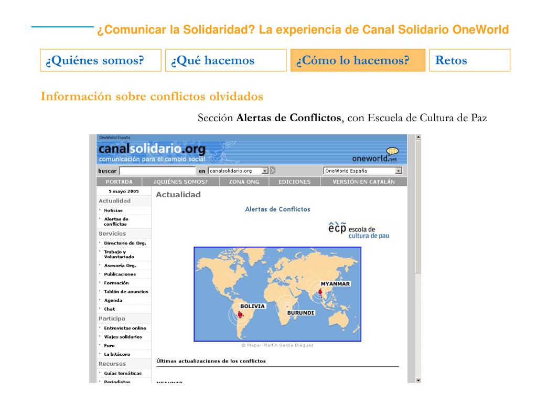Click the escola de cultura de pau logo
This screenshot has width=537, height=403.
359,230
